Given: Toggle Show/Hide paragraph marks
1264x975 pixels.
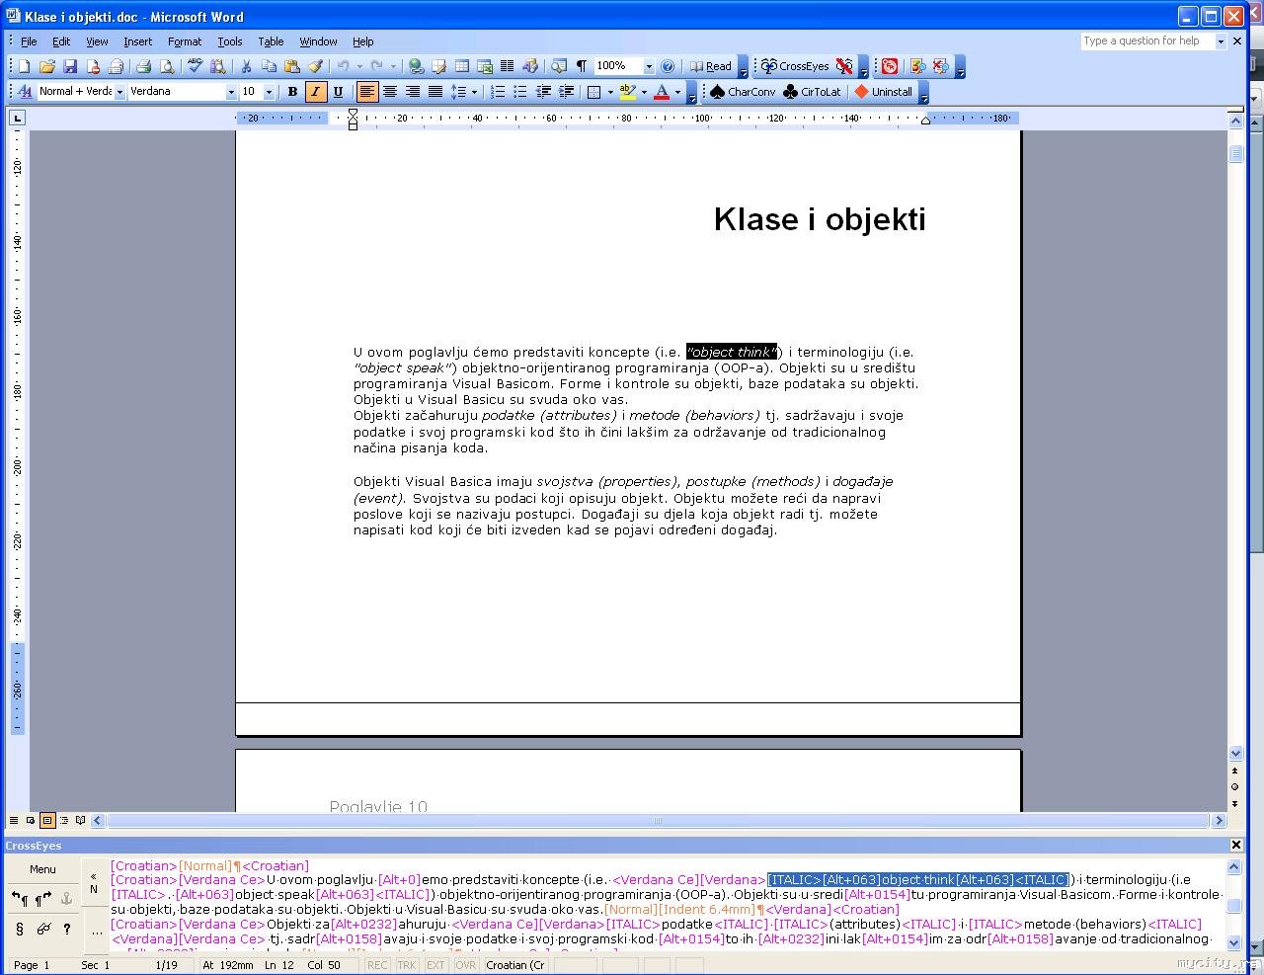Looking at the screenshot, I should 582,66.
